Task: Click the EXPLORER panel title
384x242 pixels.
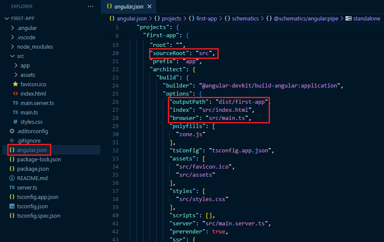Action: coord(22,6)
